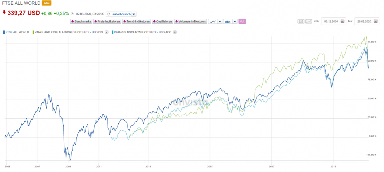Click the line chart type icon

[212, 21]
